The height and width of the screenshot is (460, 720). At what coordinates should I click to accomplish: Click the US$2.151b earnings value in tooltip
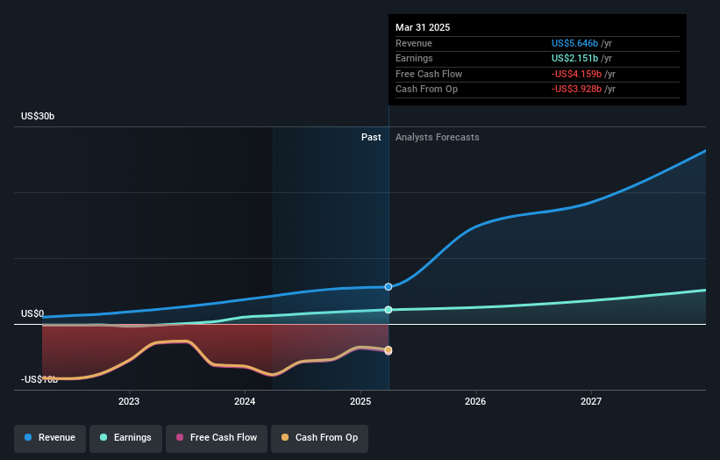coord(574,58)
